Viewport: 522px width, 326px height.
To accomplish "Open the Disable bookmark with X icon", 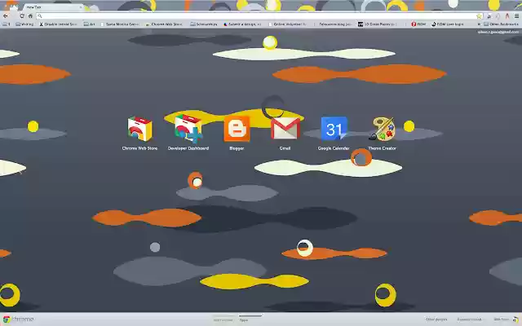I will tap(58, 24).
